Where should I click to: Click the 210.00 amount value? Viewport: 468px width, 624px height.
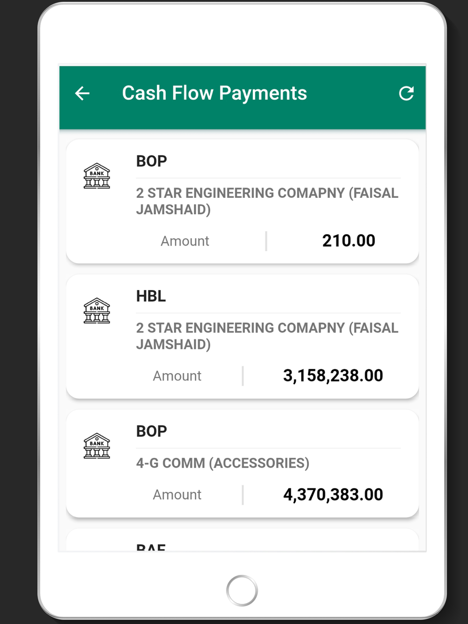349,241
